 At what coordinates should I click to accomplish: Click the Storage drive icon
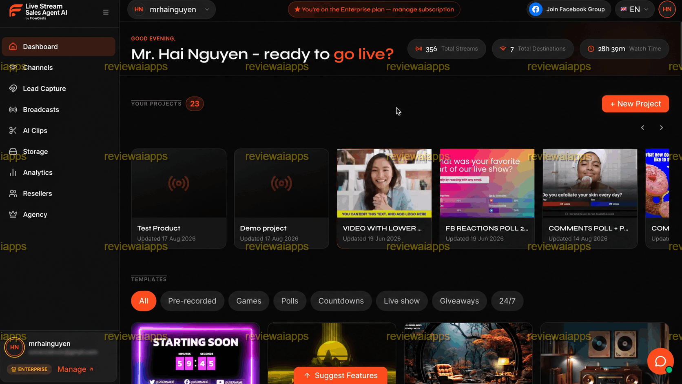(13, 151)
